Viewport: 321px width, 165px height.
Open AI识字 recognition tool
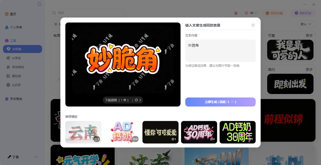click(17, 85)
